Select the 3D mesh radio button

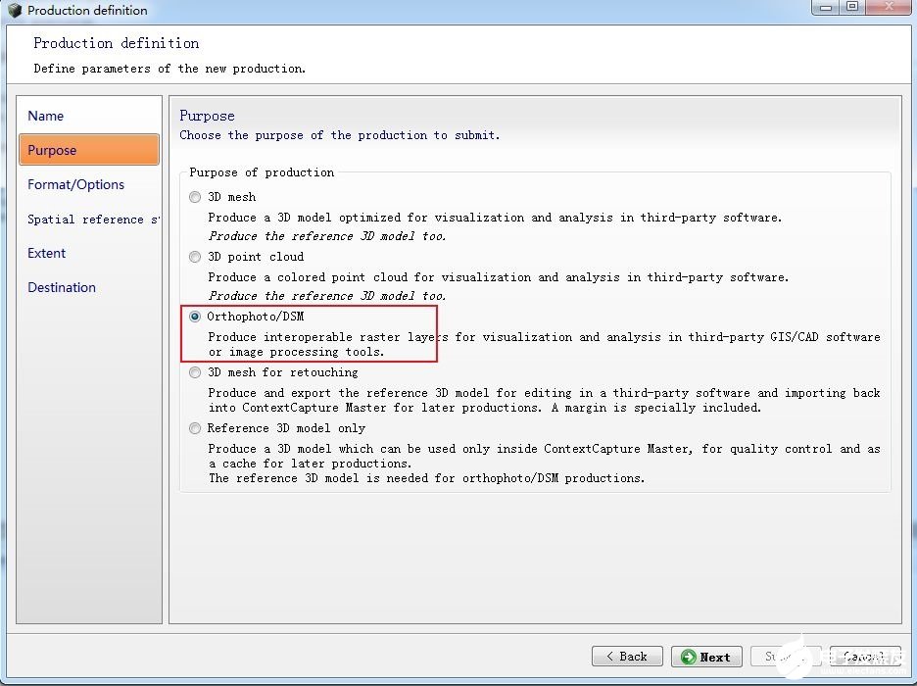tap(195, 197)
